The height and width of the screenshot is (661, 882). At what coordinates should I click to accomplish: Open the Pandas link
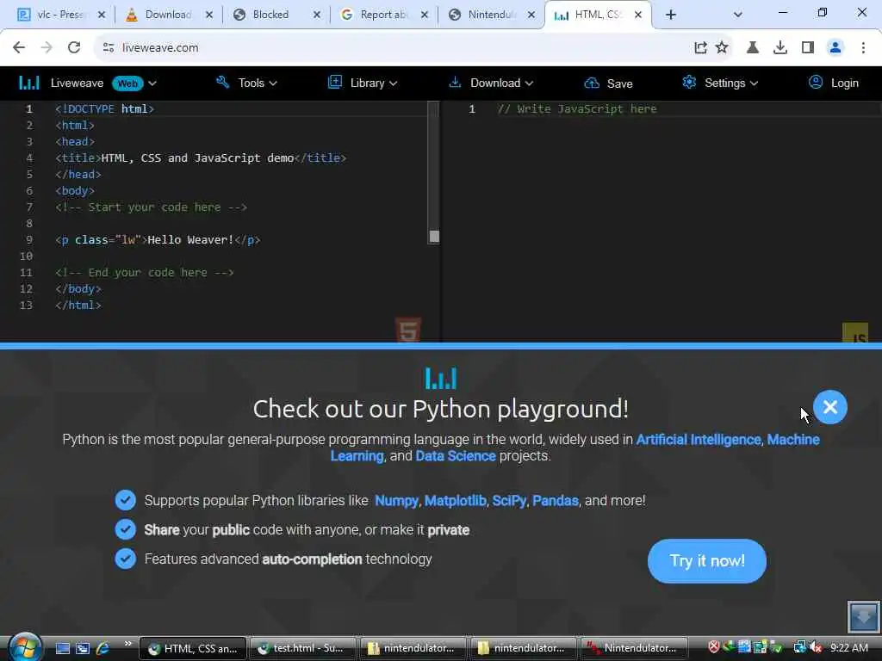(556, 501)
